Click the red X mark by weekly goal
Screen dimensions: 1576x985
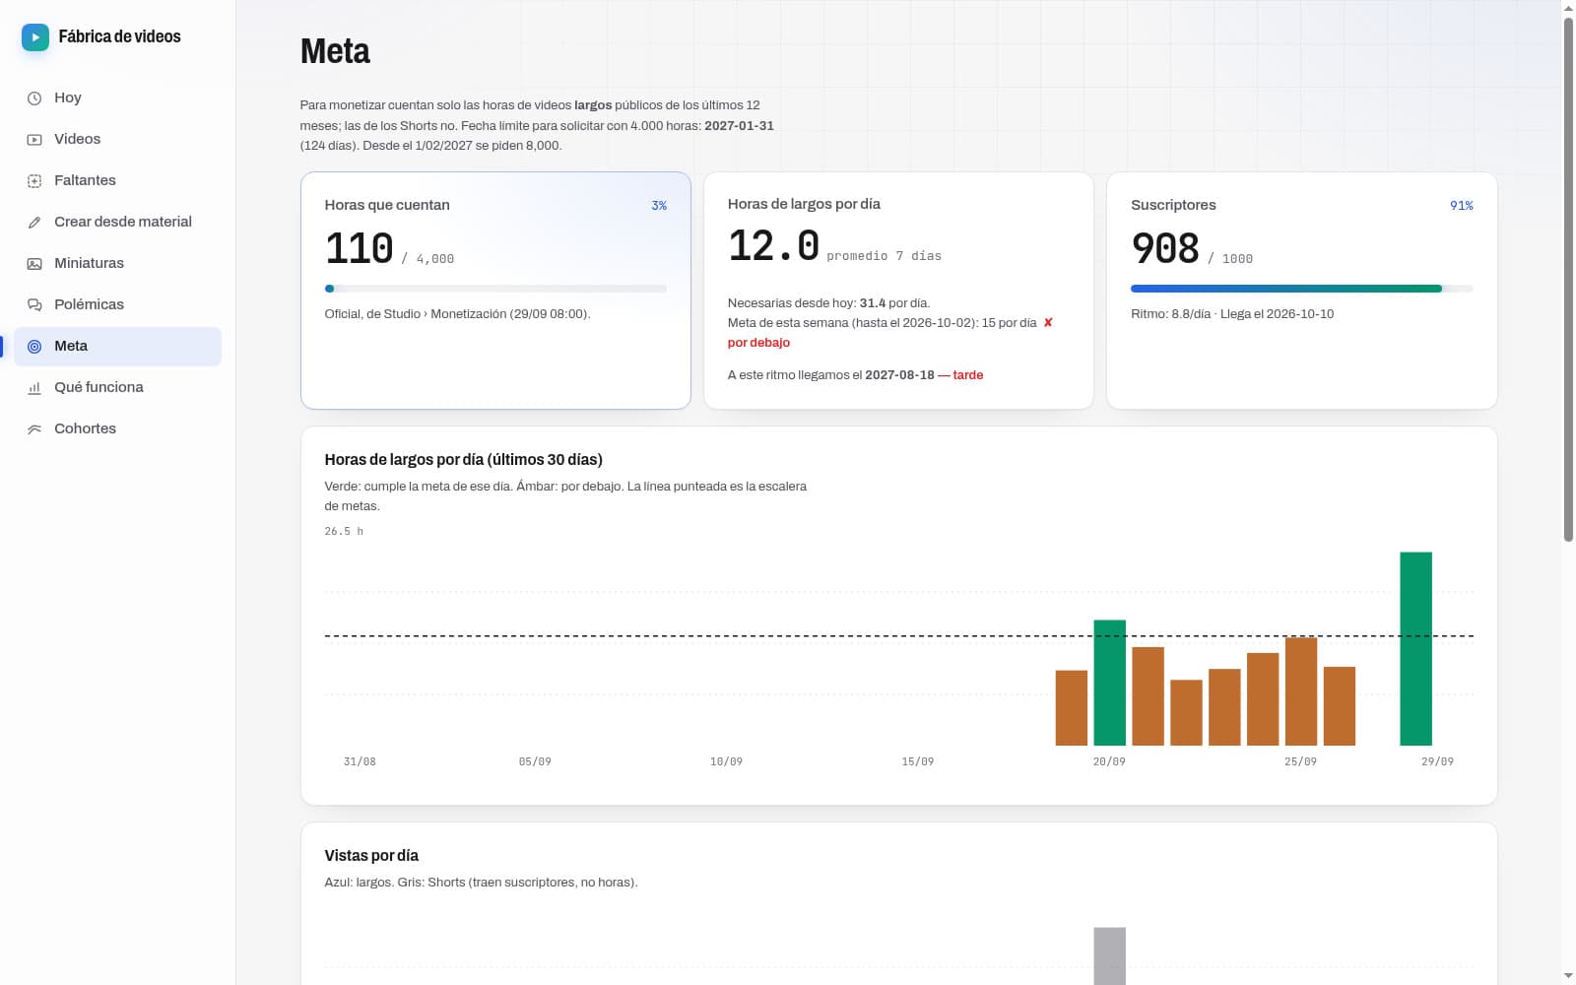[1048, 323]
